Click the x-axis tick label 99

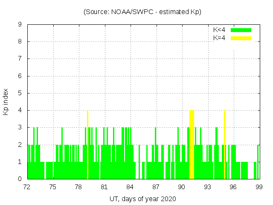(x=258, y=187)
